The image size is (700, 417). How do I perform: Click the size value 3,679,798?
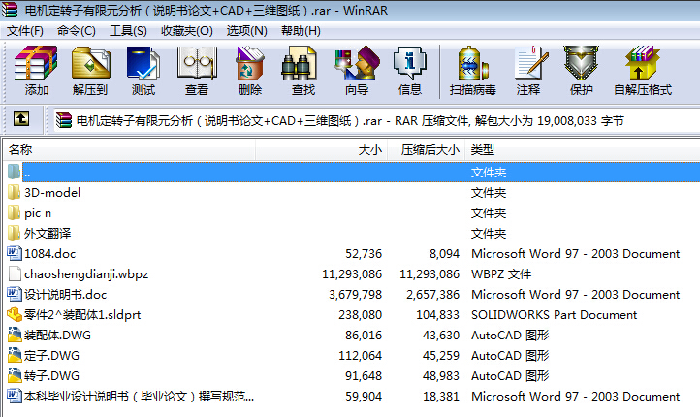[x=356, y=295]
